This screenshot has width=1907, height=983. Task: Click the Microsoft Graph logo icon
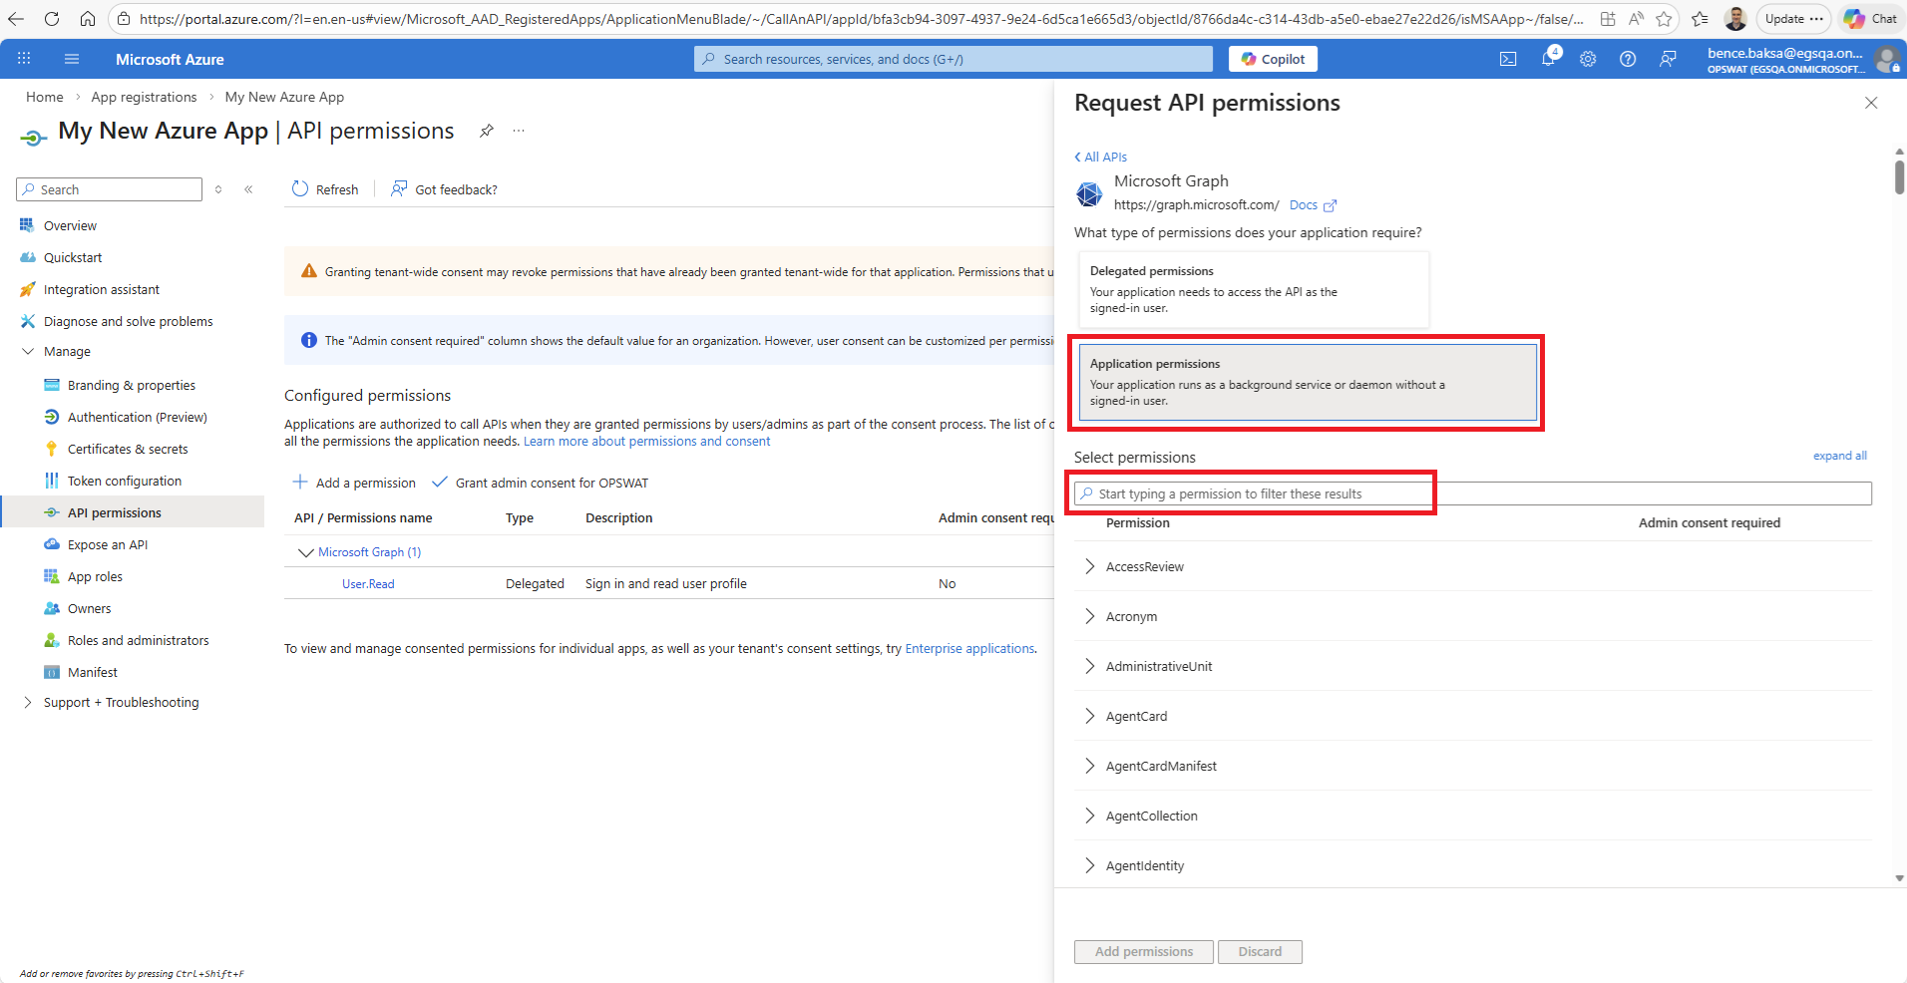(1089, 193)
